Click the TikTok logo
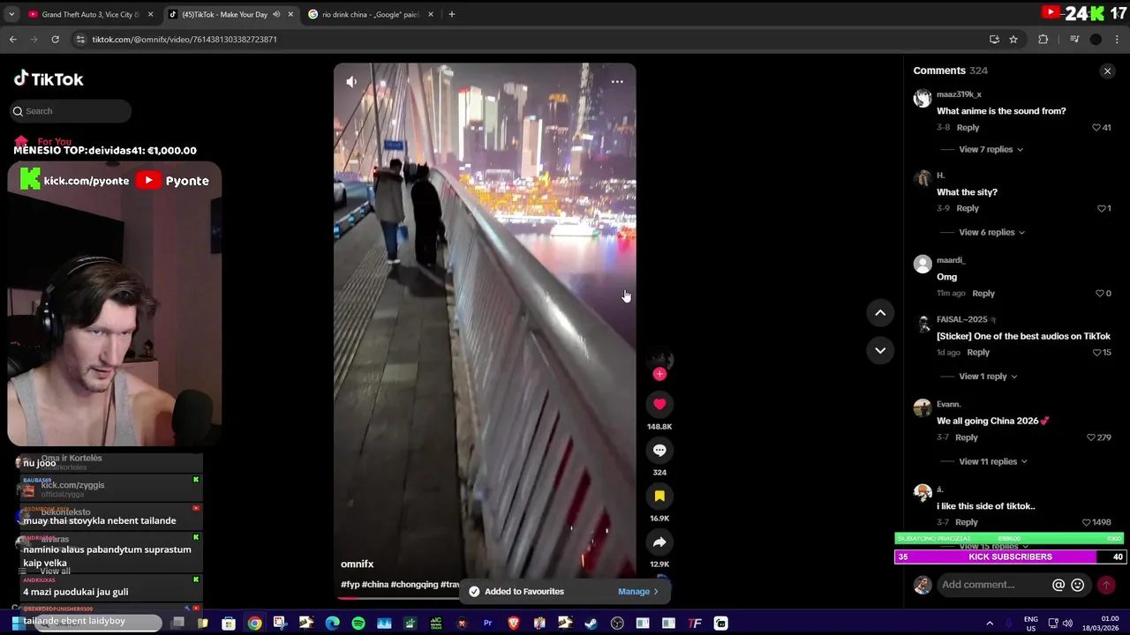Viewport: 1130px width, 635px height. (49, 78)
